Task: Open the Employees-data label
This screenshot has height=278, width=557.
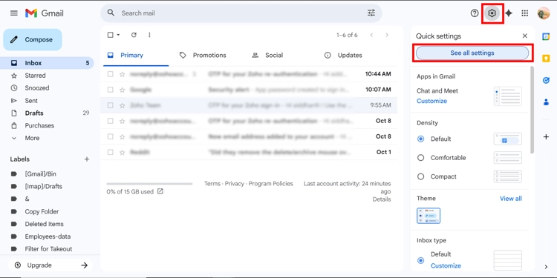Action: pos(48,236)
